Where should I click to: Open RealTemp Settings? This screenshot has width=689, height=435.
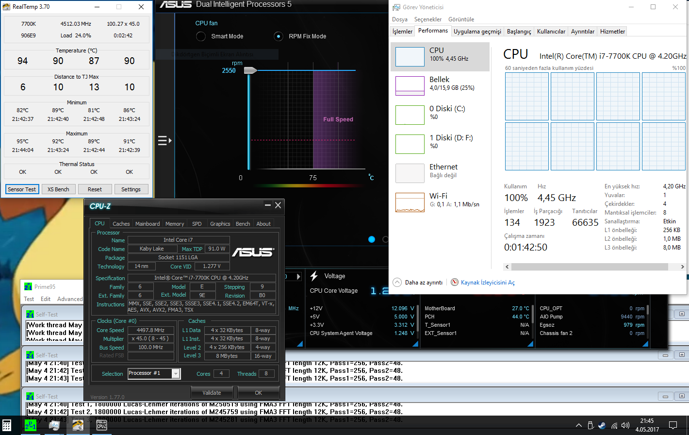(x=131, y=189)
